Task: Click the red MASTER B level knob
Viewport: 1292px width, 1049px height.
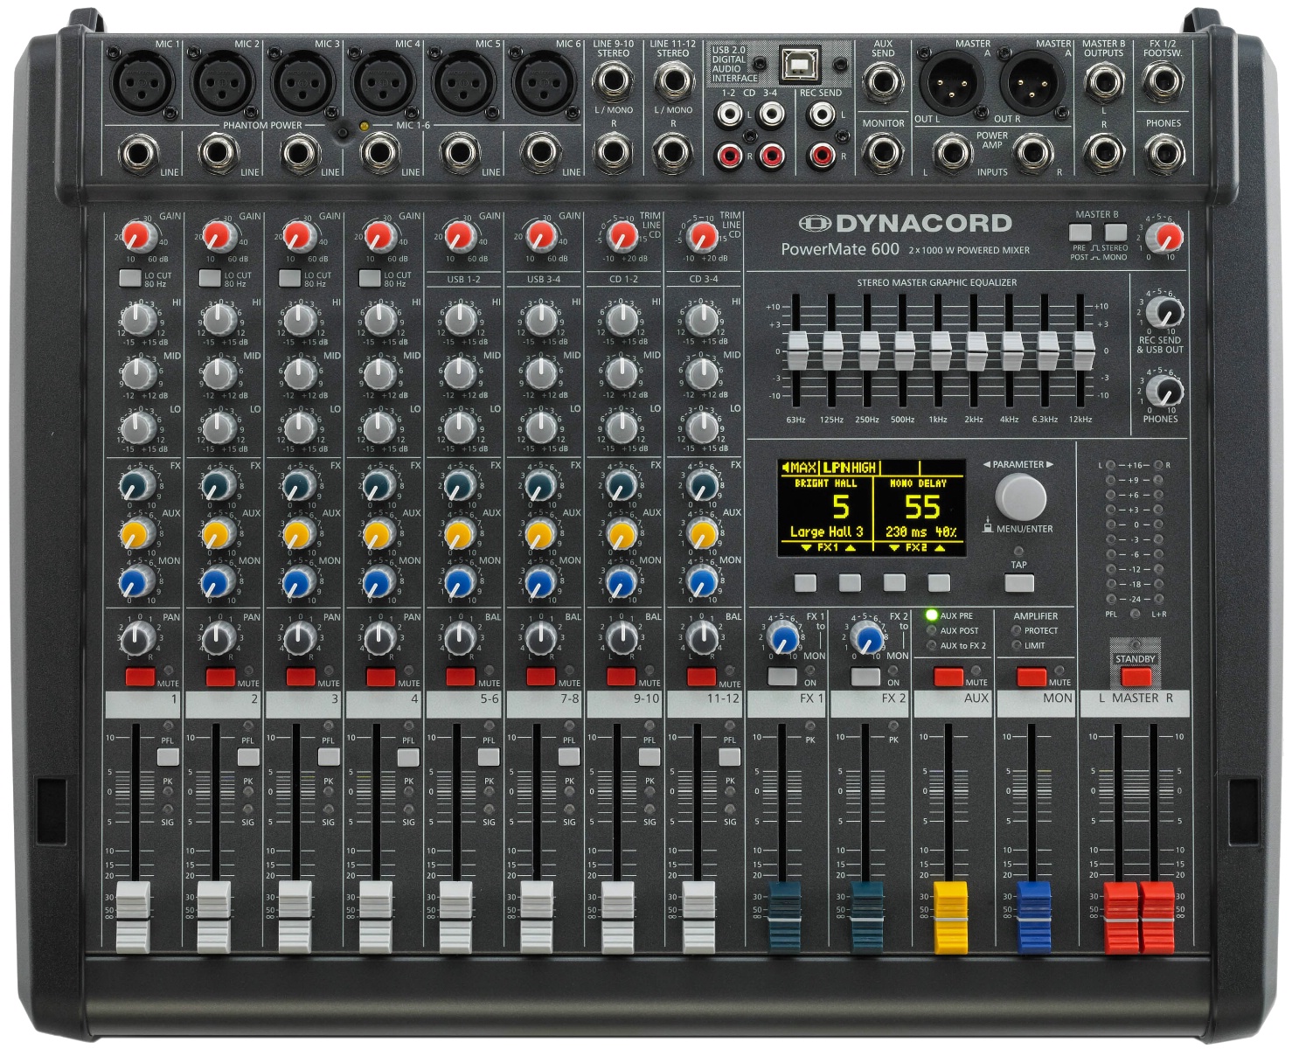Action: pos(1167,237)
